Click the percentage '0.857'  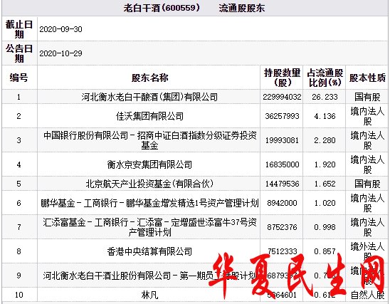[x=325, y=251]
